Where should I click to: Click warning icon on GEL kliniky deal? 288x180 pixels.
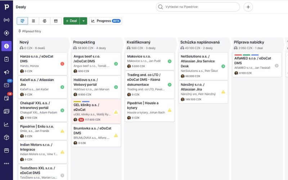[x=116, y=112]
